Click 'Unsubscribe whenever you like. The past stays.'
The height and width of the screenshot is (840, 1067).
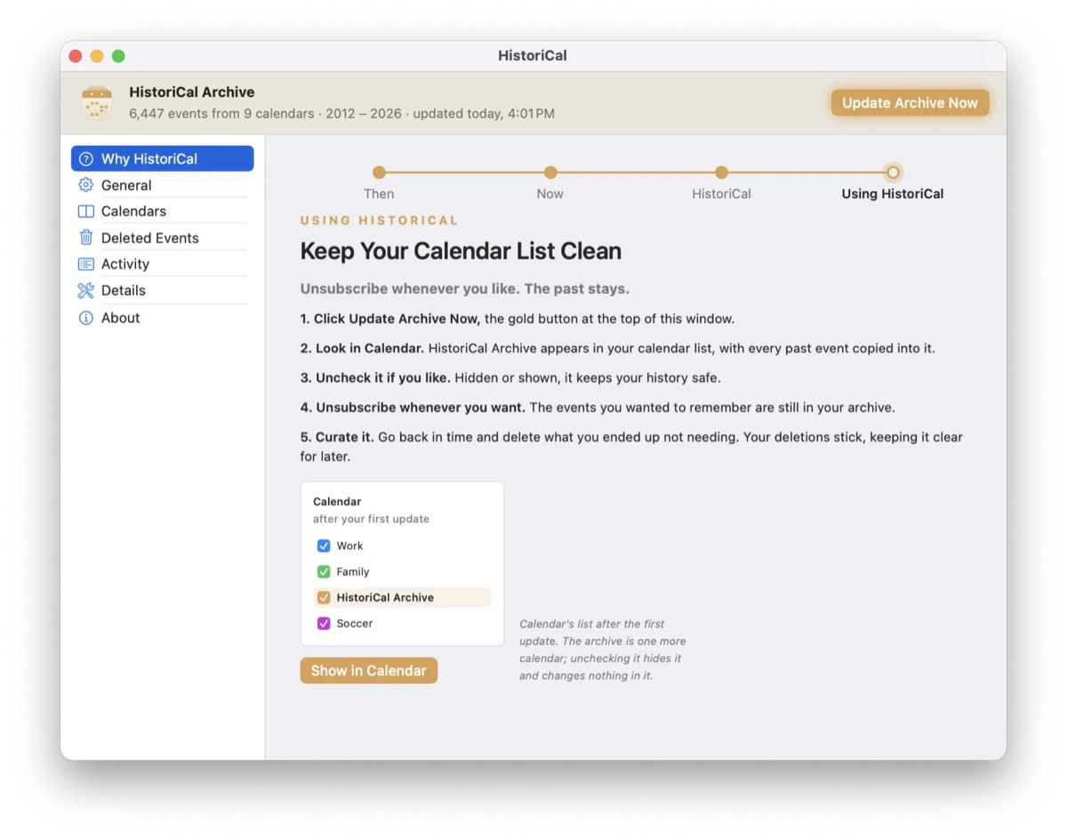tap(465, 289)
